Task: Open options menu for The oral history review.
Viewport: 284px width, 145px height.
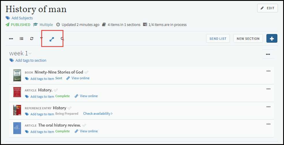Action: 268,124
